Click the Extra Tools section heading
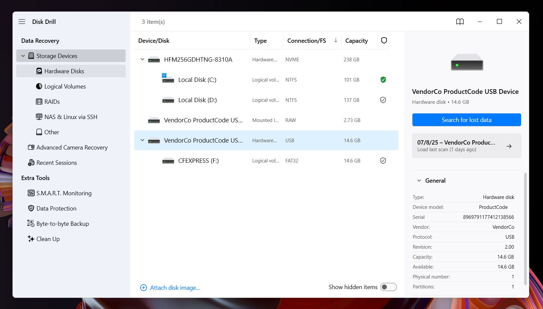Screen dimensions: 543x309 pos(35,178)
